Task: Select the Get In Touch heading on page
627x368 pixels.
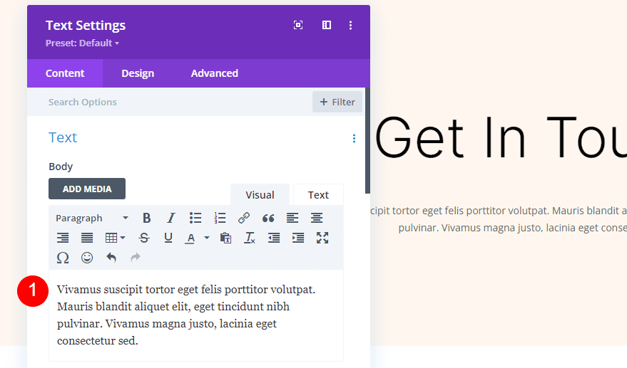Action: [x=501, y=137]
